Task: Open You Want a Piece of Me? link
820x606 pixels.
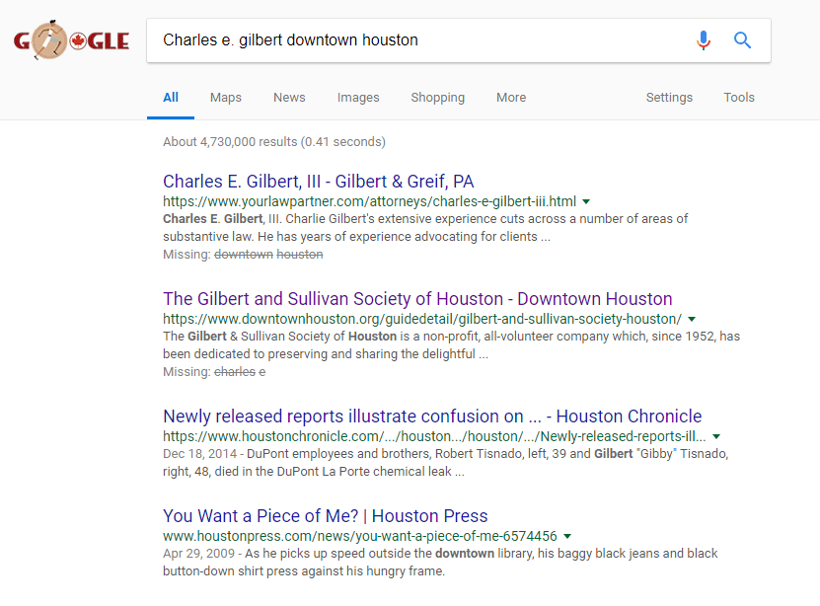Action: (325, 516)
